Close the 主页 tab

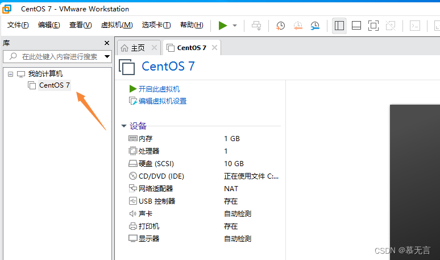(154, 48)
